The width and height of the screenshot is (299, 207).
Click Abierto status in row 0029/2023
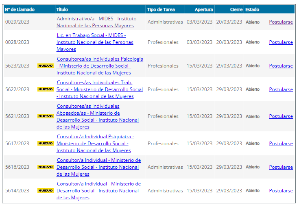(x=253, y=22)
